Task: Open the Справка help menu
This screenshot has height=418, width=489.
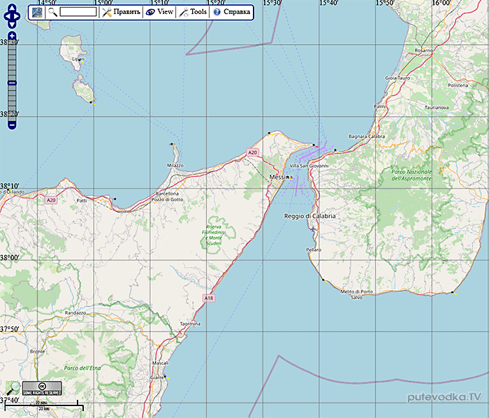Action: (x=232, y=12)
